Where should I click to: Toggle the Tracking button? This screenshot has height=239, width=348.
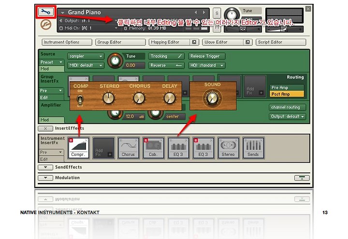point(166,56)
